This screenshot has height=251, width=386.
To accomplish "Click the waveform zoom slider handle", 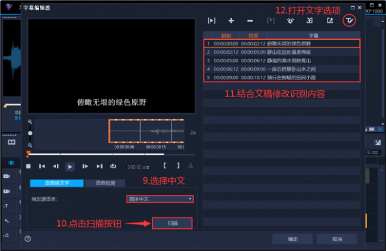I will coord(30,133).
